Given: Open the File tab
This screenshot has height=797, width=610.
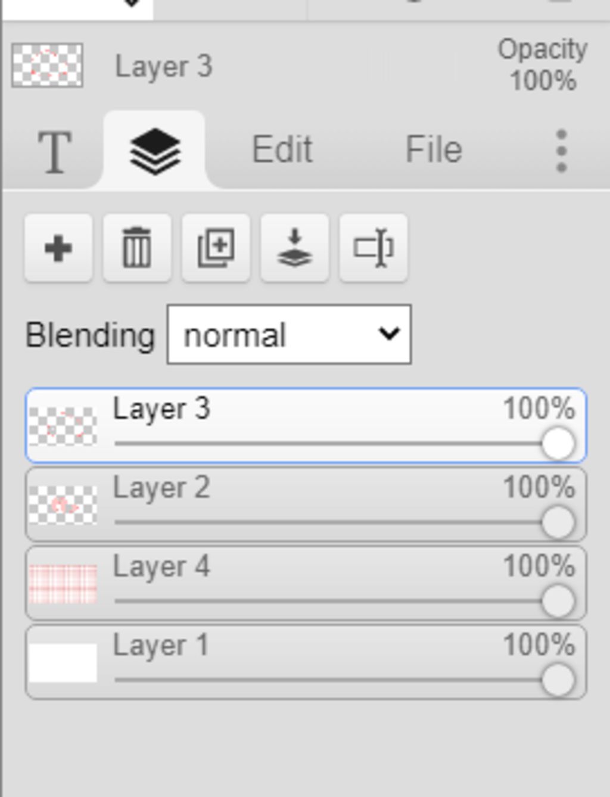Looking at the screenshot, I should [434, 150].
